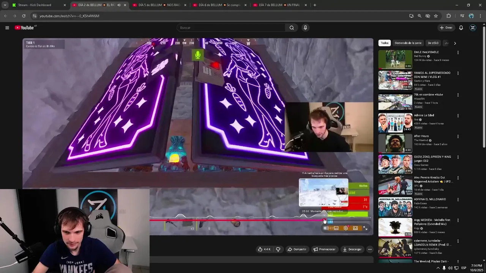Click the page vertical scrollbar
Screen dimensions: 486x273
pos(484,86)
